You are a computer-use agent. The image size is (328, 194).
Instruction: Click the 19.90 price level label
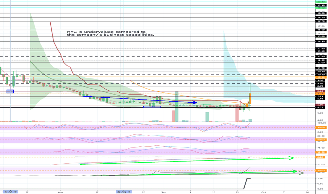click(321, 5)
